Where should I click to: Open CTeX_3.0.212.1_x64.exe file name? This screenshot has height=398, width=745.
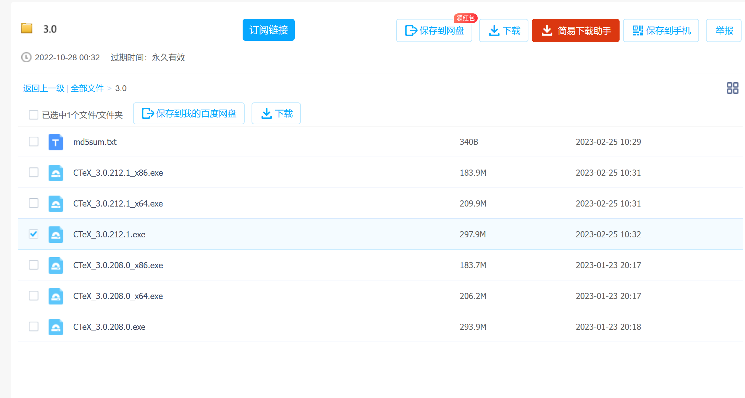(x=118, y=203)
